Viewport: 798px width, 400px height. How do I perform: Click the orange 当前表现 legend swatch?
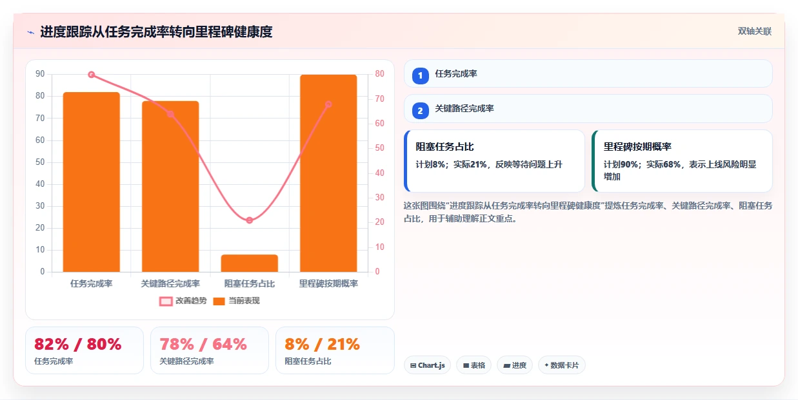tap(219, 301)
